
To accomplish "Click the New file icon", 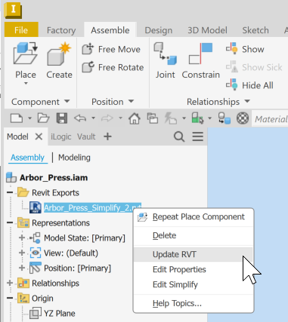I will (17, 118).
